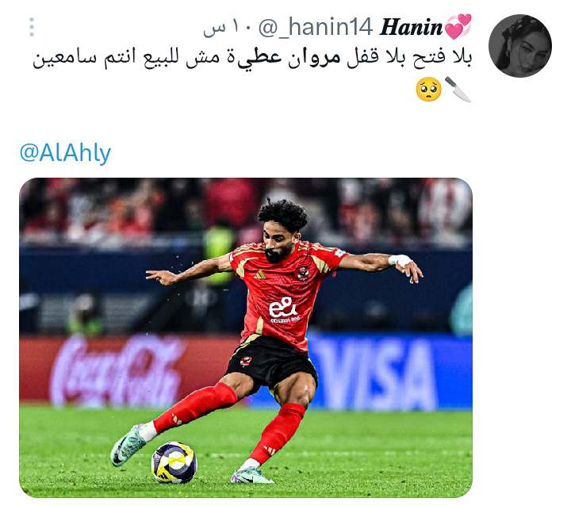Click the Coca-Cola banner in the photo
Viewport: 571px width, 506px height.
119,370
